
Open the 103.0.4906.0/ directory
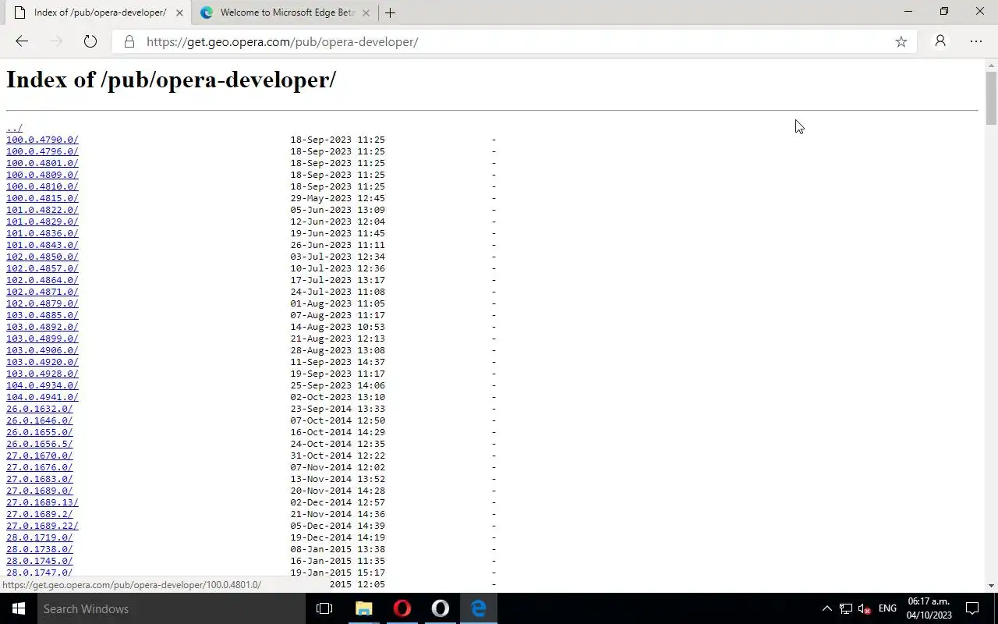(x=42, y=350)
